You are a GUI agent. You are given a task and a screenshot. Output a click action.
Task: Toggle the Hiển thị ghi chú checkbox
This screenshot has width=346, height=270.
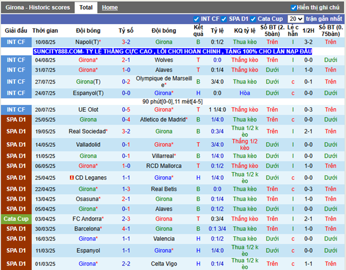tap(294, 8)
